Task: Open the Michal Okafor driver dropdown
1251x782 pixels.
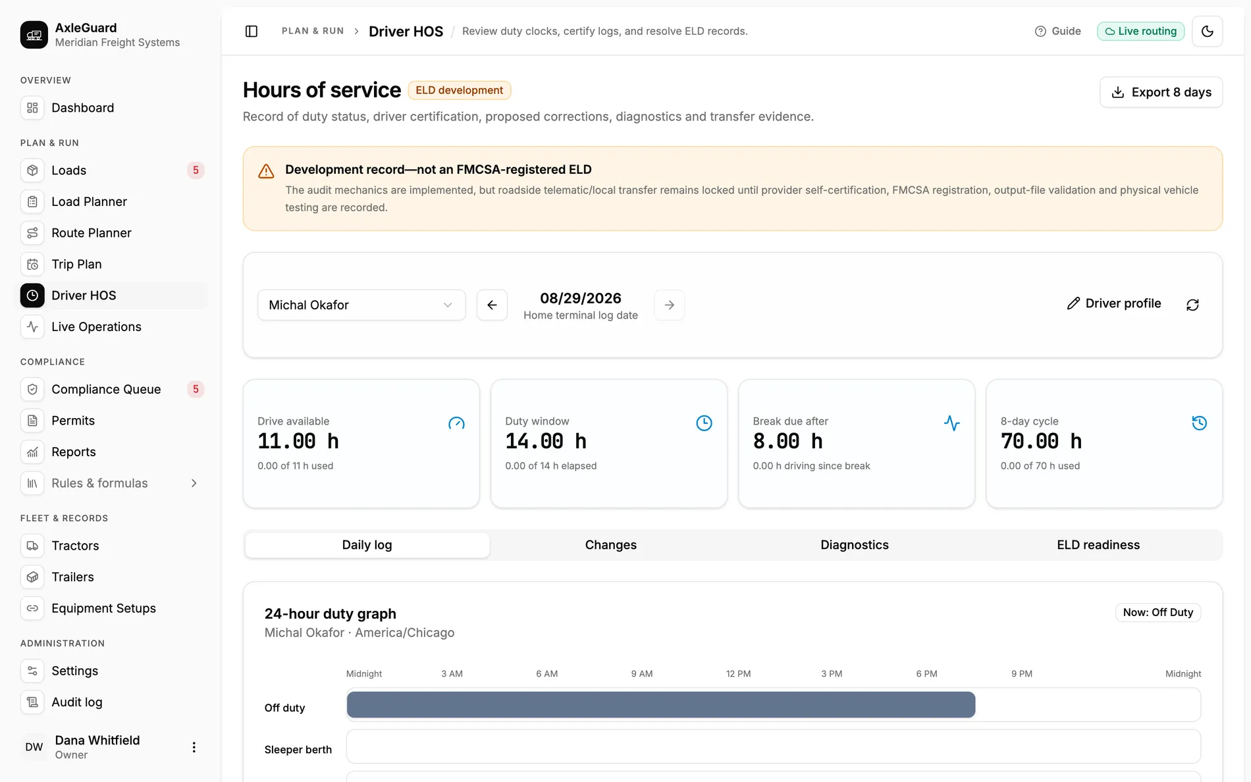Action: pos(361,305)
